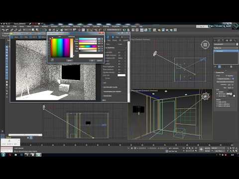Switch command panel to the Motion tab

tap(227, 40)
